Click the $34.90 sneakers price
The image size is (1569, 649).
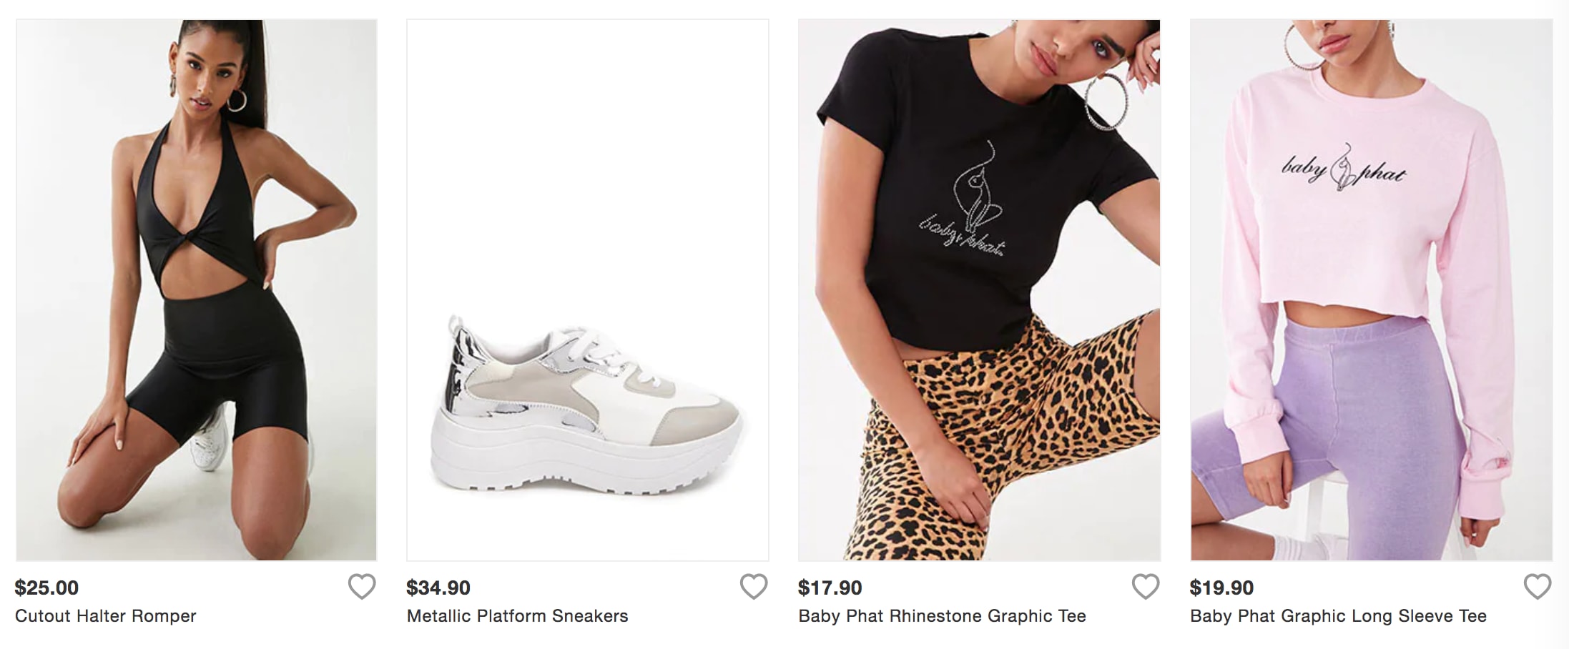(x=438, y=588)
